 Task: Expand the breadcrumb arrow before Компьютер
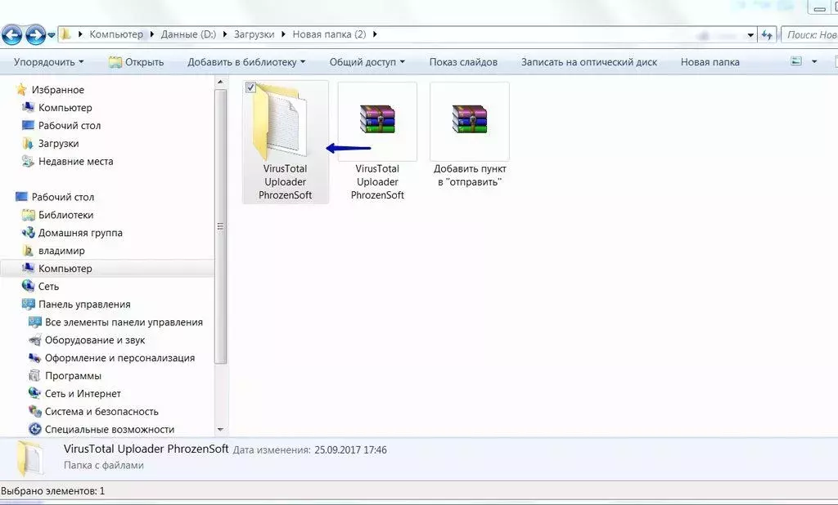point(80,34)
